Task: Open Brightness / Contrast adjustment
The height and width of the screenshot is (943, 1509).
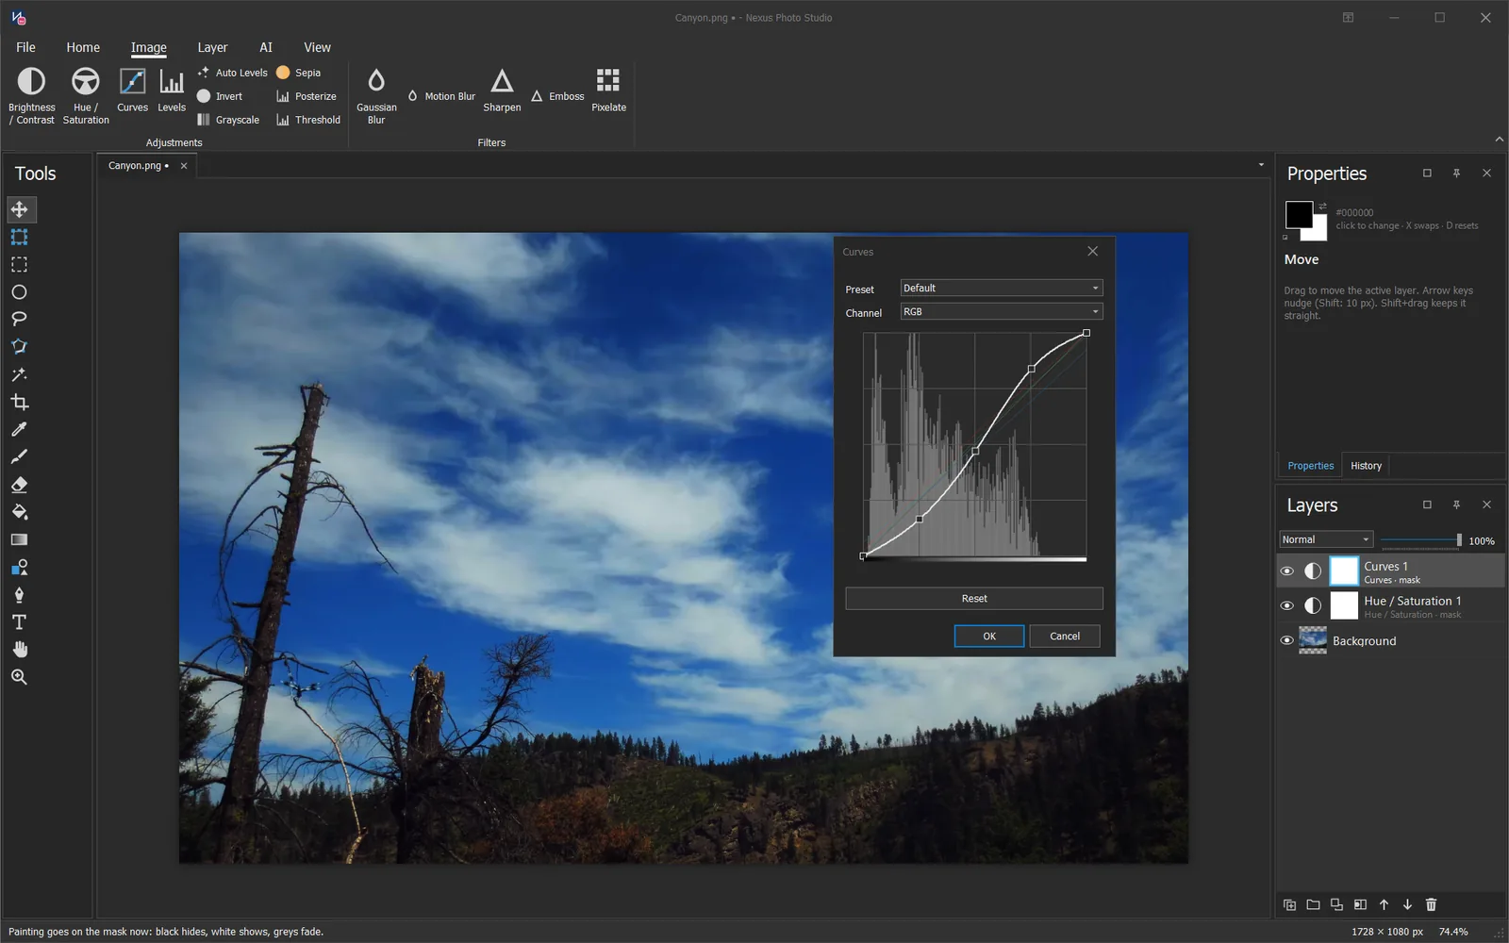Action: (32, 95)
